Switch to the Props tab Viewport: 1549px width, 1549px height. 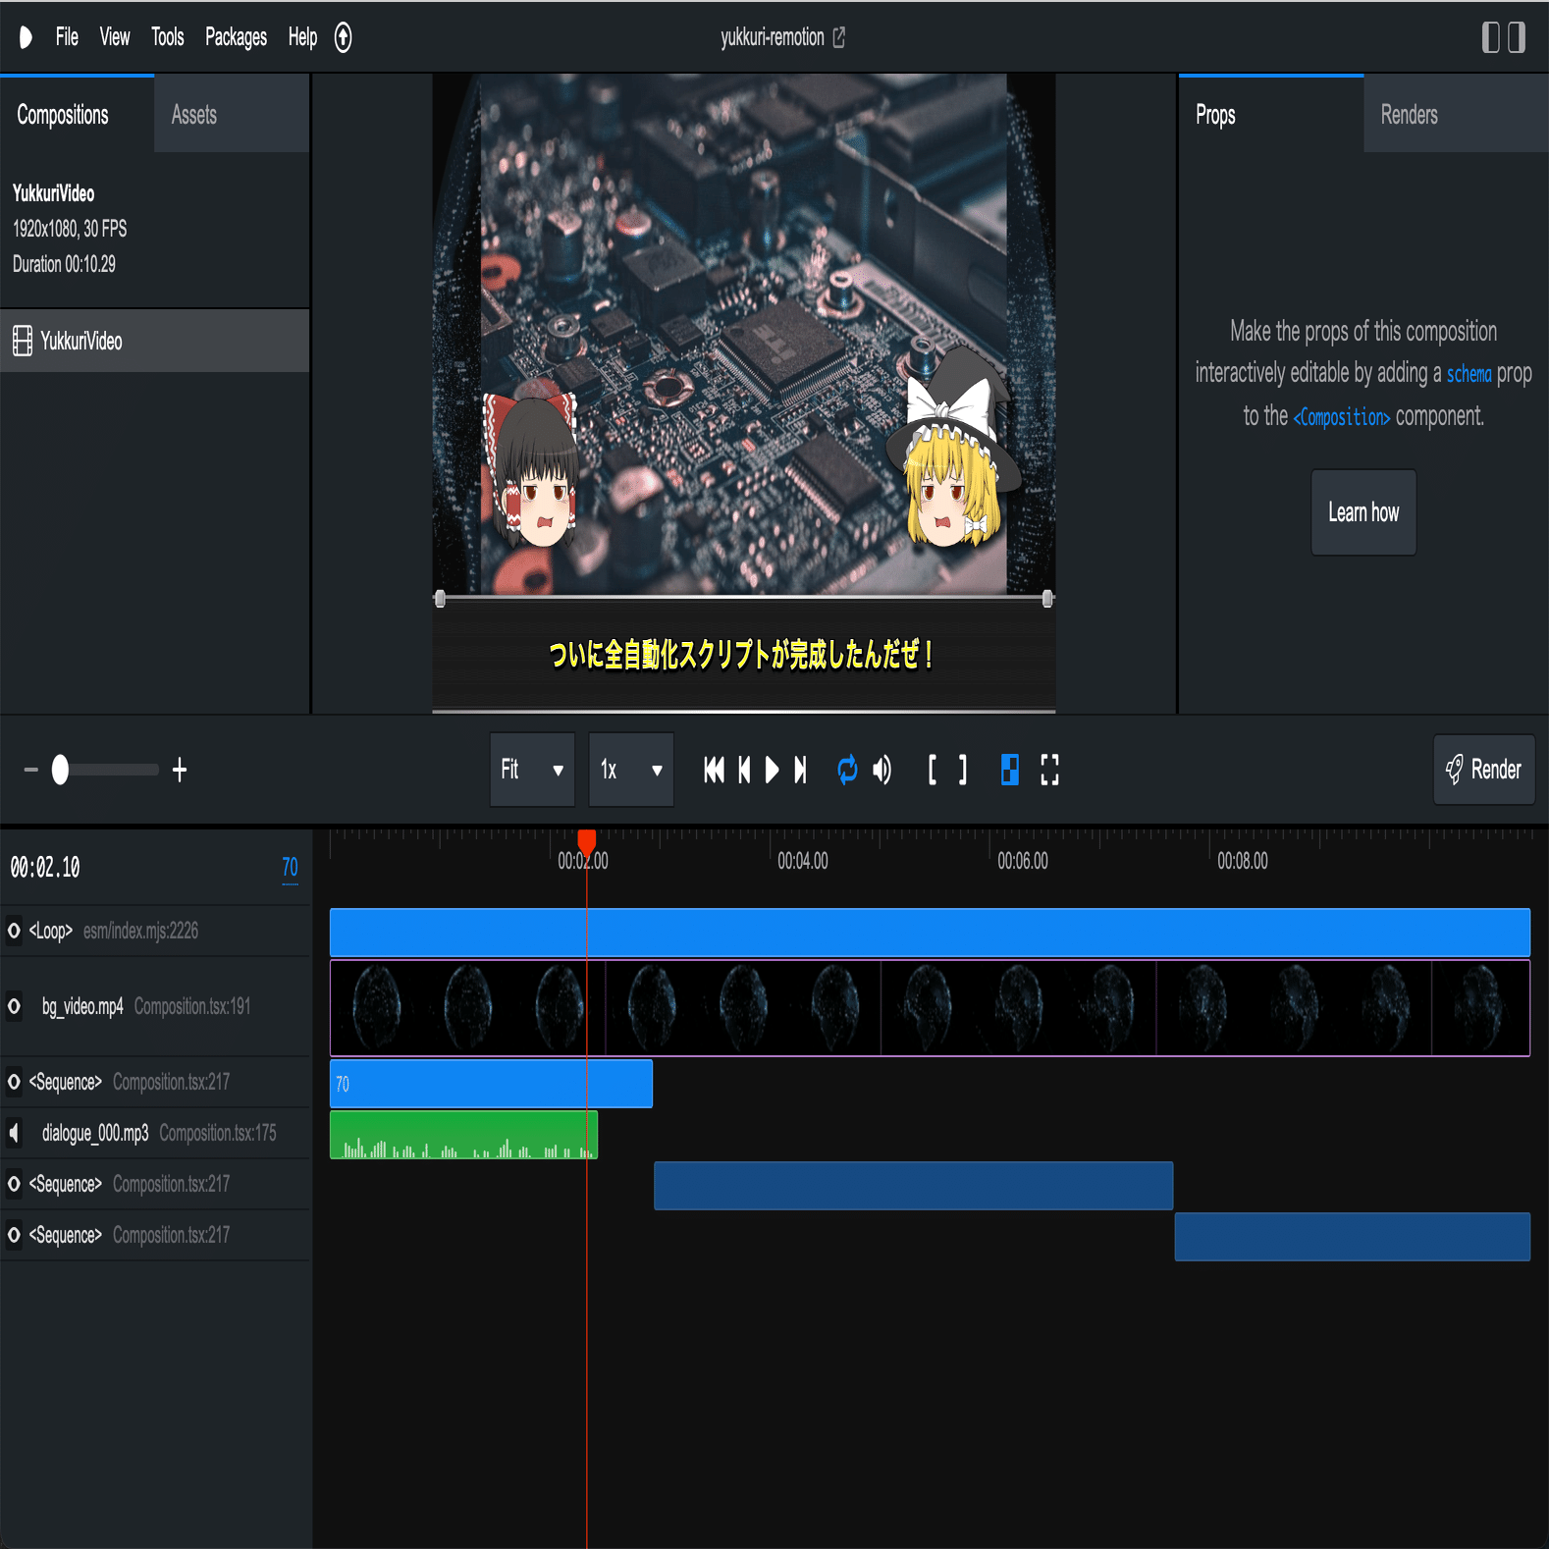click(1271, 115)
